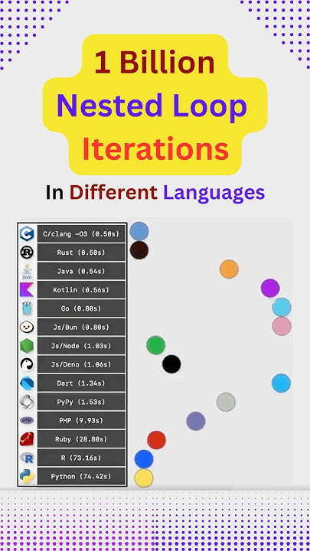
Task: Click the "Go (0.80s)" label
Action: 81,308
